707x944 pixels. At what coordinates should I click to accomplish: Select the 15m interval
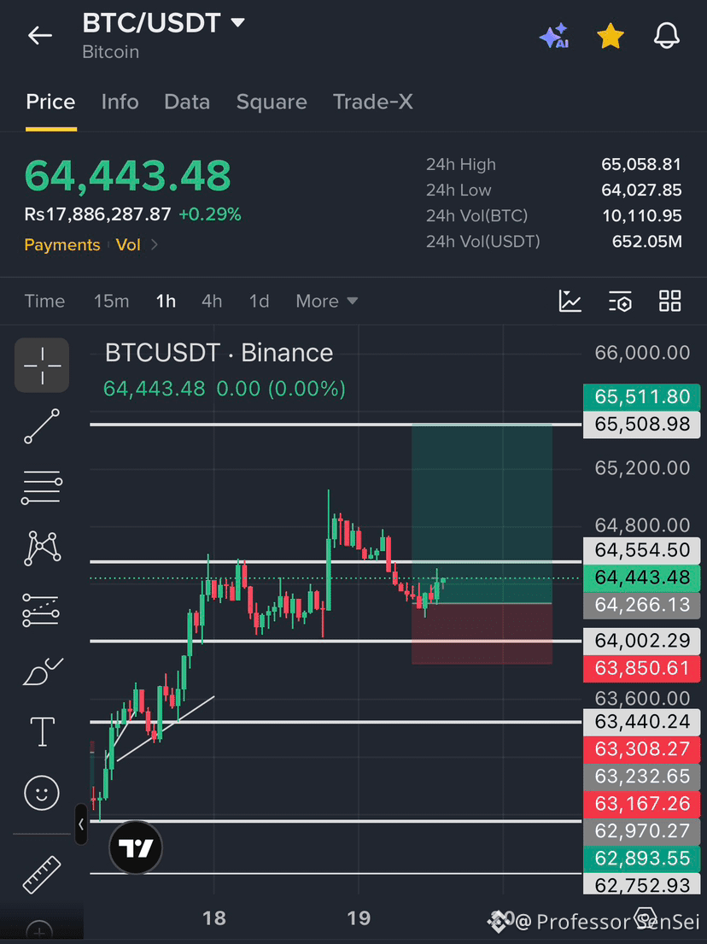tap(111, 301)
